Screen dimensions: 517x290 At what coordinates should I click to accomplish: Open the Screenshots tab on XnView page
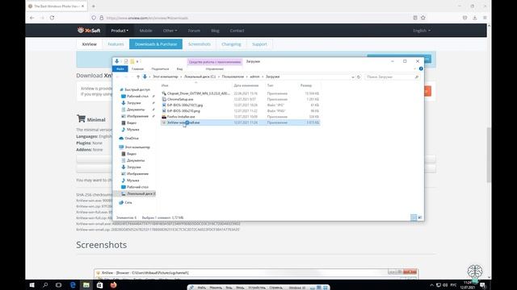coord(200,44)
